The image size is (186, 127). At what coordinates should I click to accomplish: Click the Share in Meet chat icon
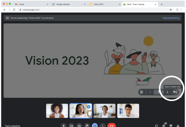point(175,92)
